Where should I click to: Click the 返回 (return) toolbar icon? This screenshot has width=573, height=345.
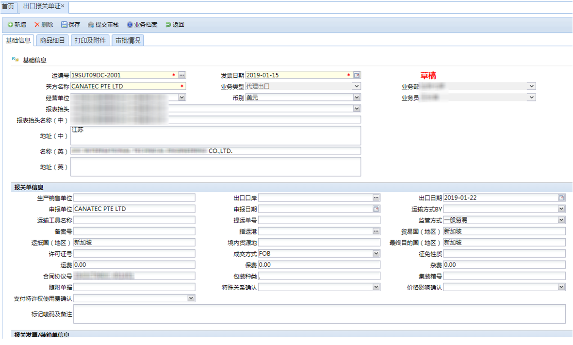[x=168, y=25]
